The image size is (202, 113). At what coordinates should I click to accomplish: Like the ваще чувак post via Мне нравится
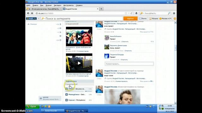pos(146,81)
